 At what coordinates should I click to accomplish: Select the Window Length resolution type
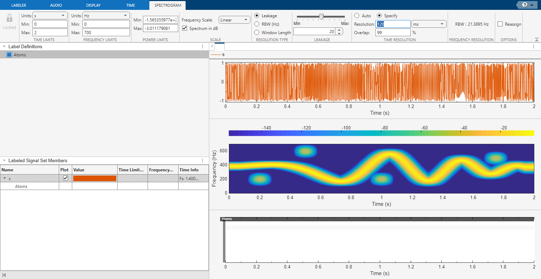pyautogui.click(x=257, y=32)
